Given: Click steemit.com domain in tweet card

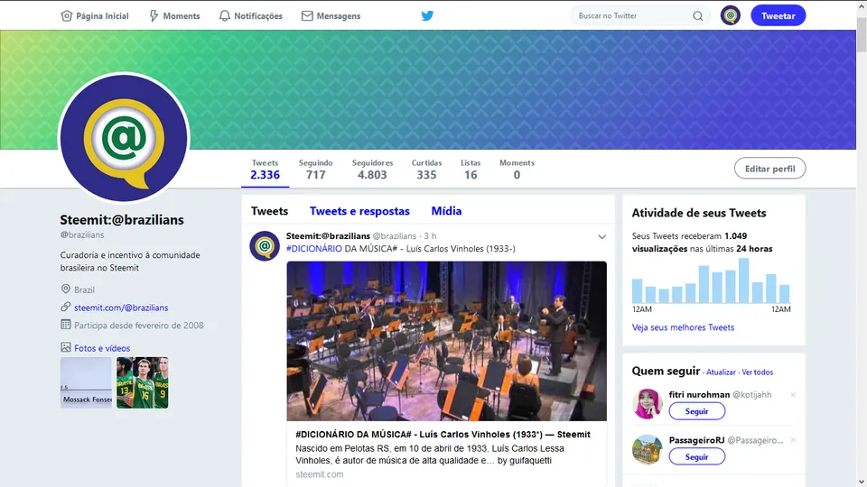Looking at the screenshot, I should pos(319,474).
